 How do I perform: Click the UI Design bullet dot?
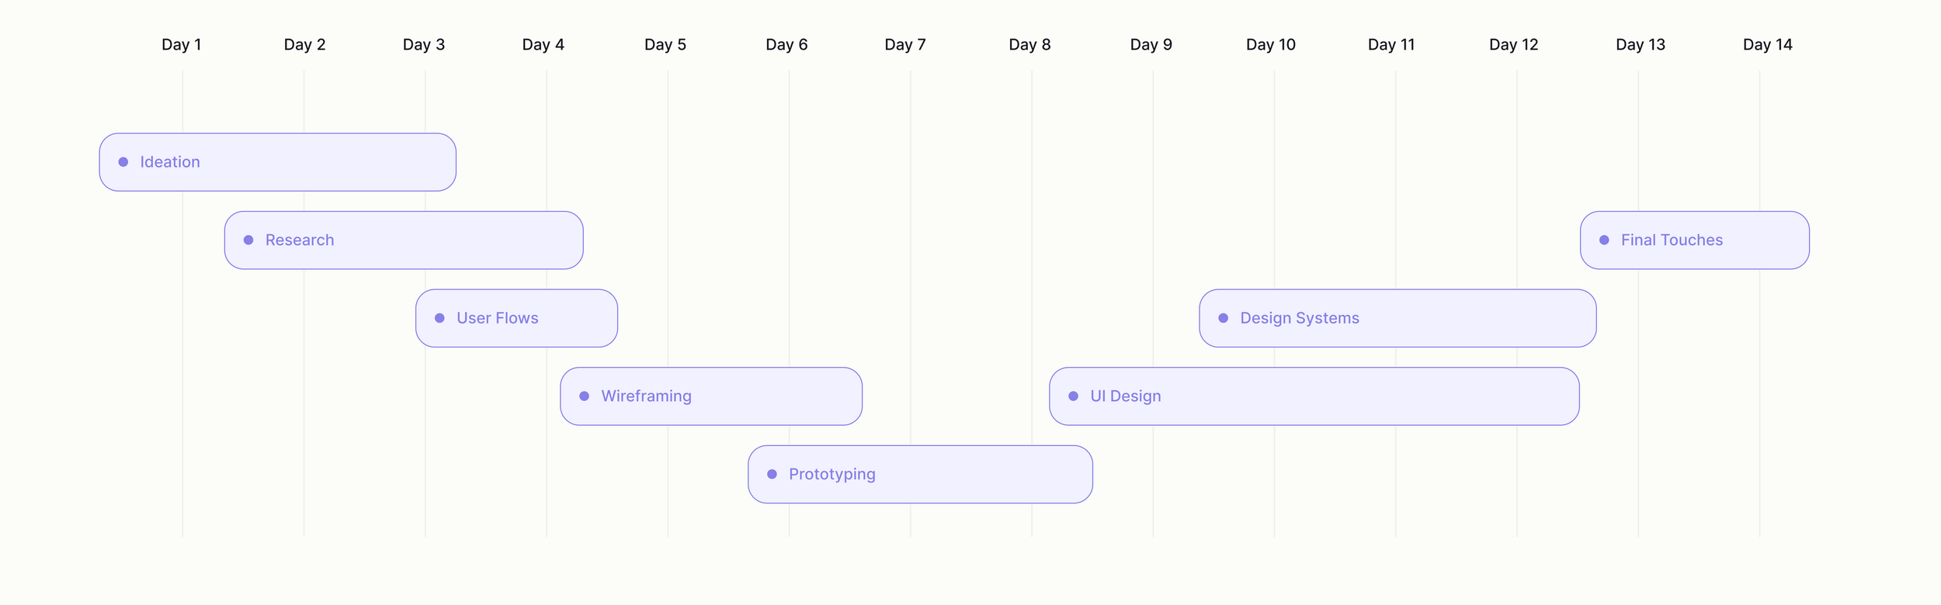coord(1073,396)
